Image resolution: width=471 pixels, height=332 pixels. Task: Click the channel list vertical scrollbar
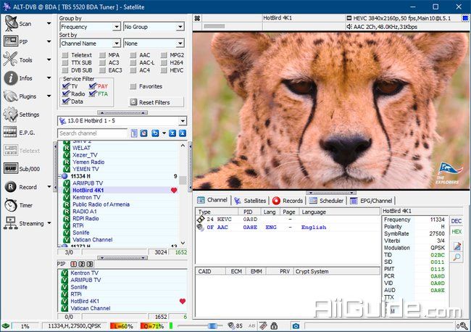click(x=183, y=194)
